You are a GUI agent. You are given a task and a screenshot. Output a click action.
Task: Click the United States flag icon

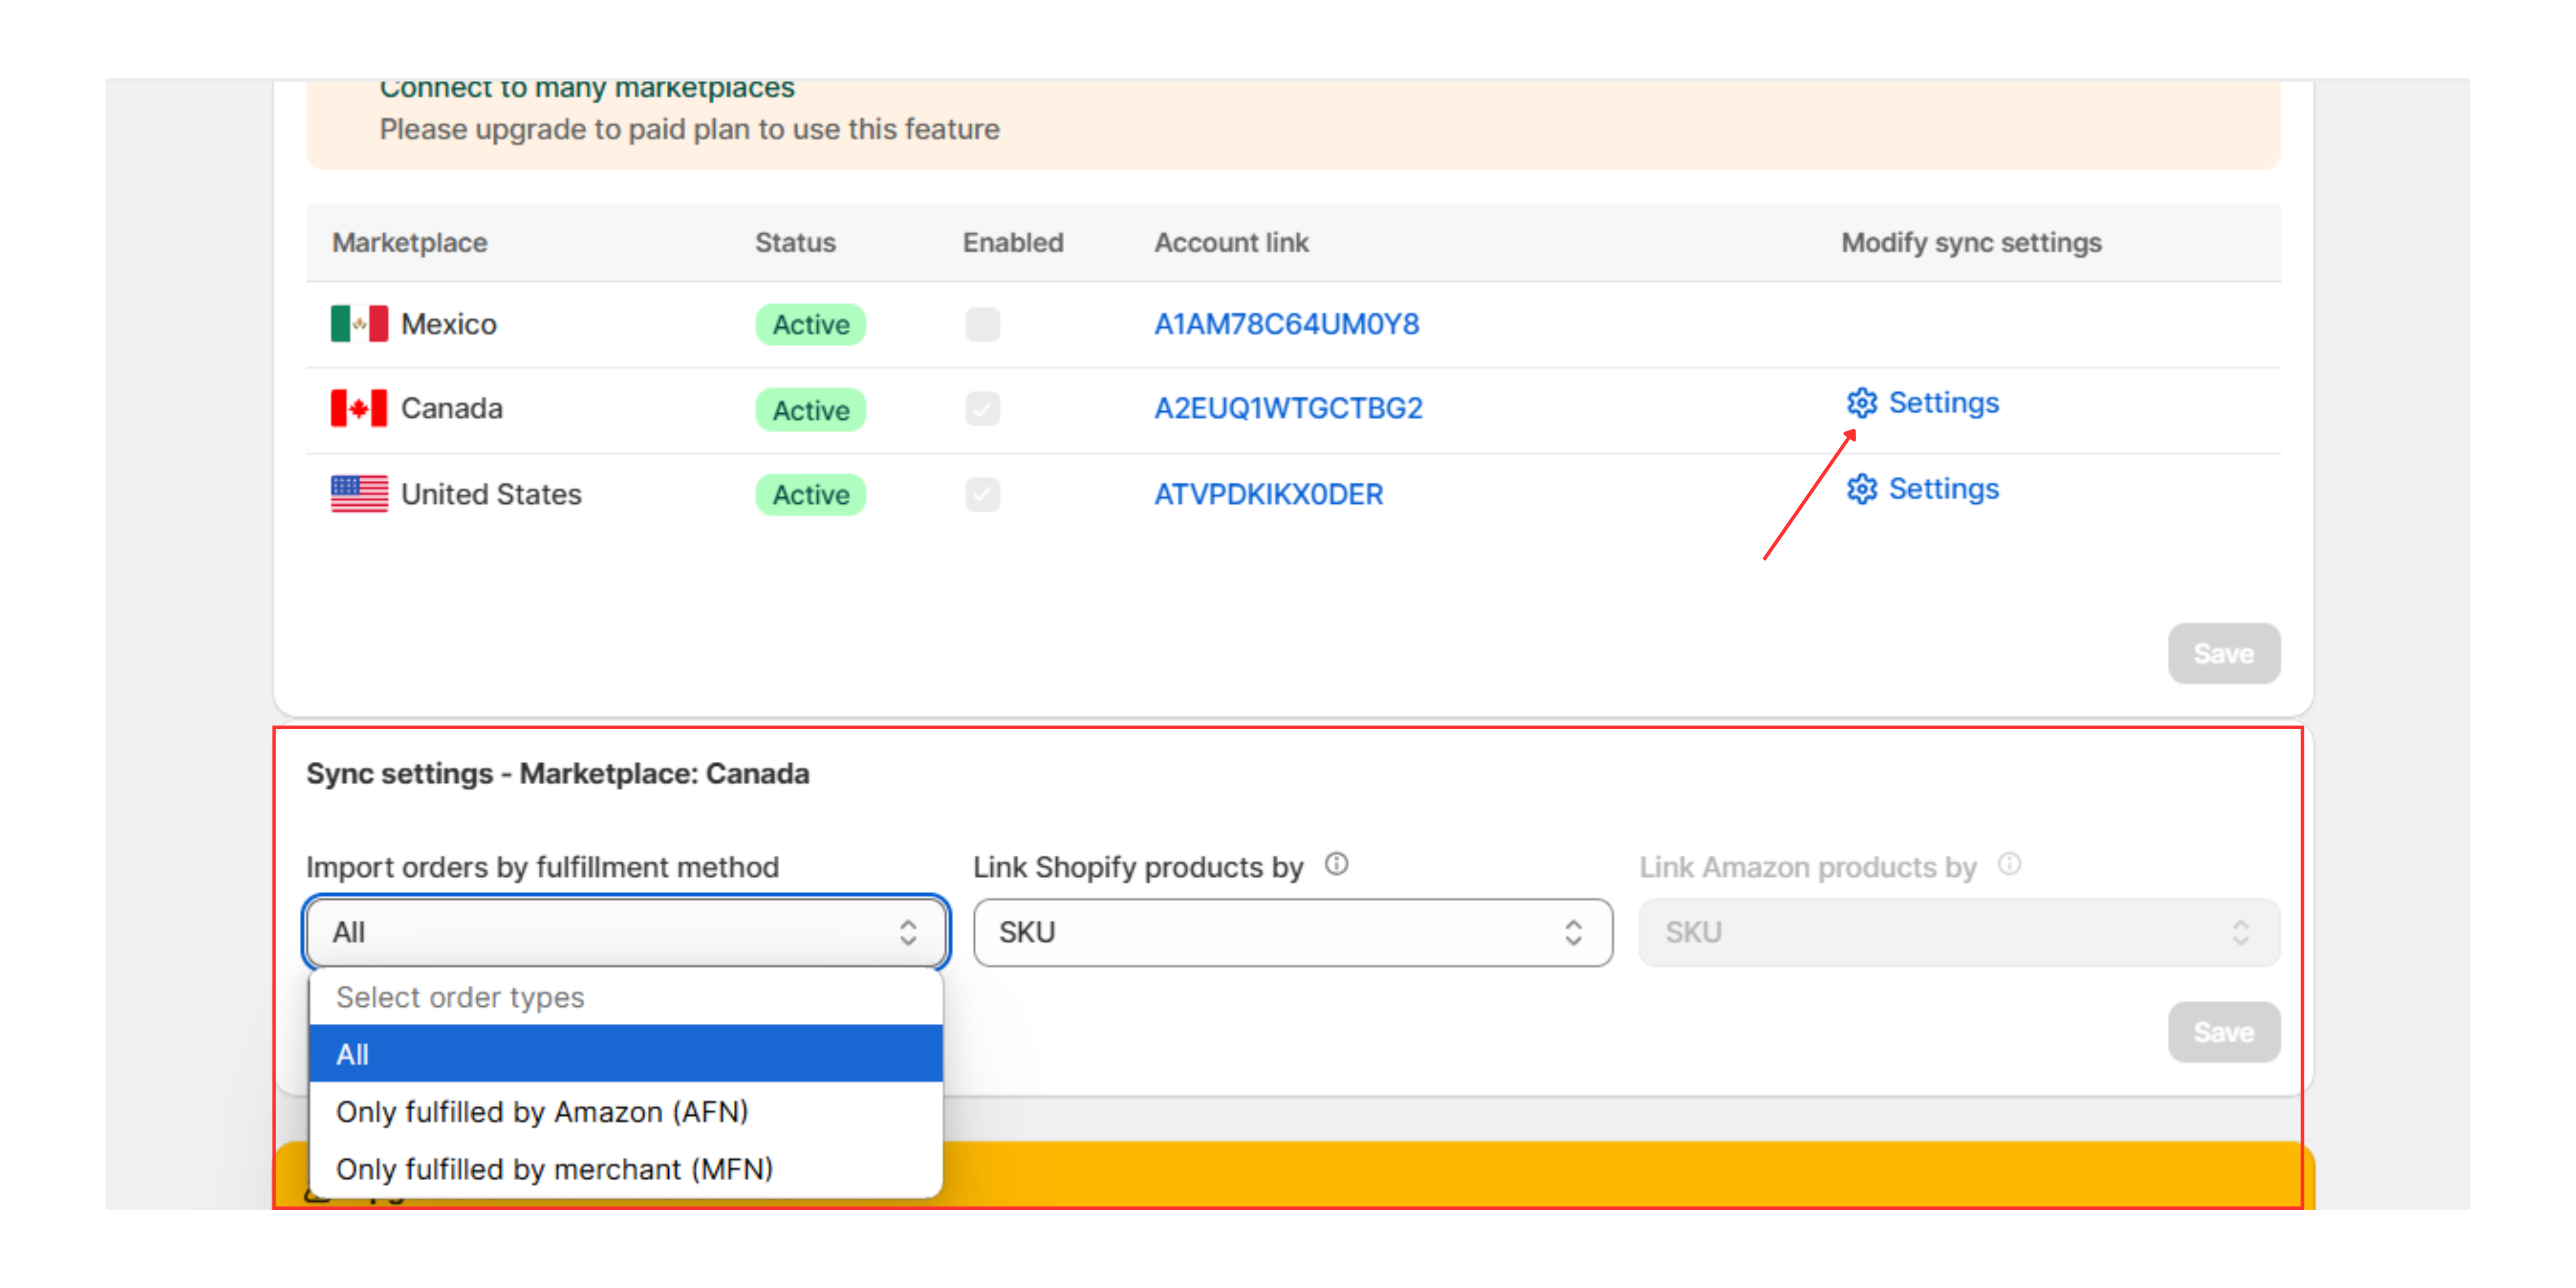coord(359,494)
